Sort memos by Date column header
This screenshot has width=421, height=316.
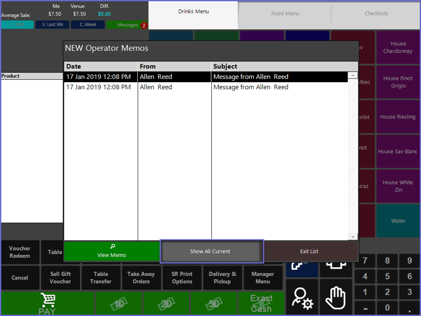pos(100,66)
